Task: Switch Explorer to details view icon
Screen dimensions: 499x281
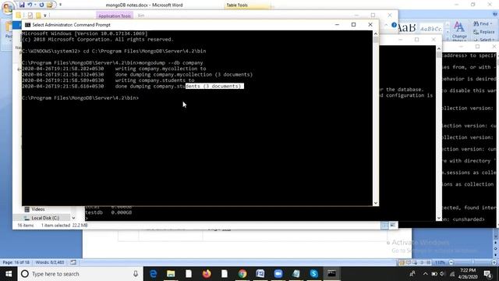Action: tap(385, 226)
